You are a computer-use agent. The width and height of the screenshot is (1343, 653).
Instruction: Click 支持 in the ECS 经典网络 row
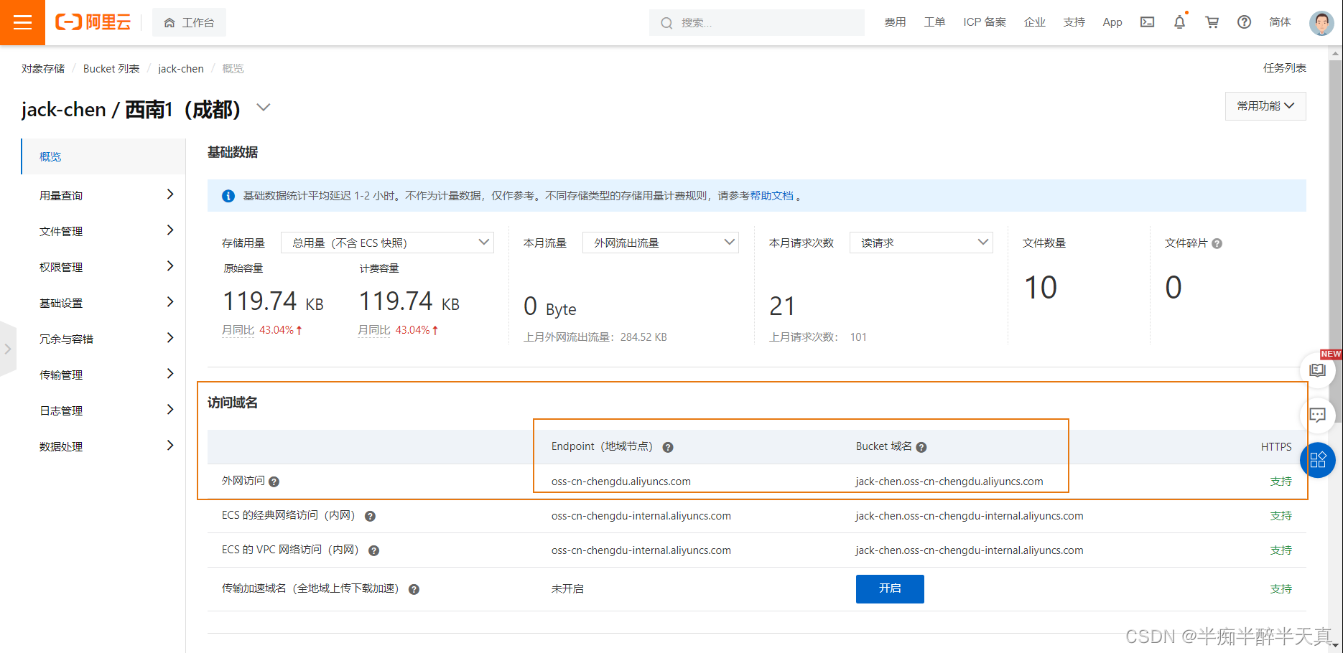1281,515
